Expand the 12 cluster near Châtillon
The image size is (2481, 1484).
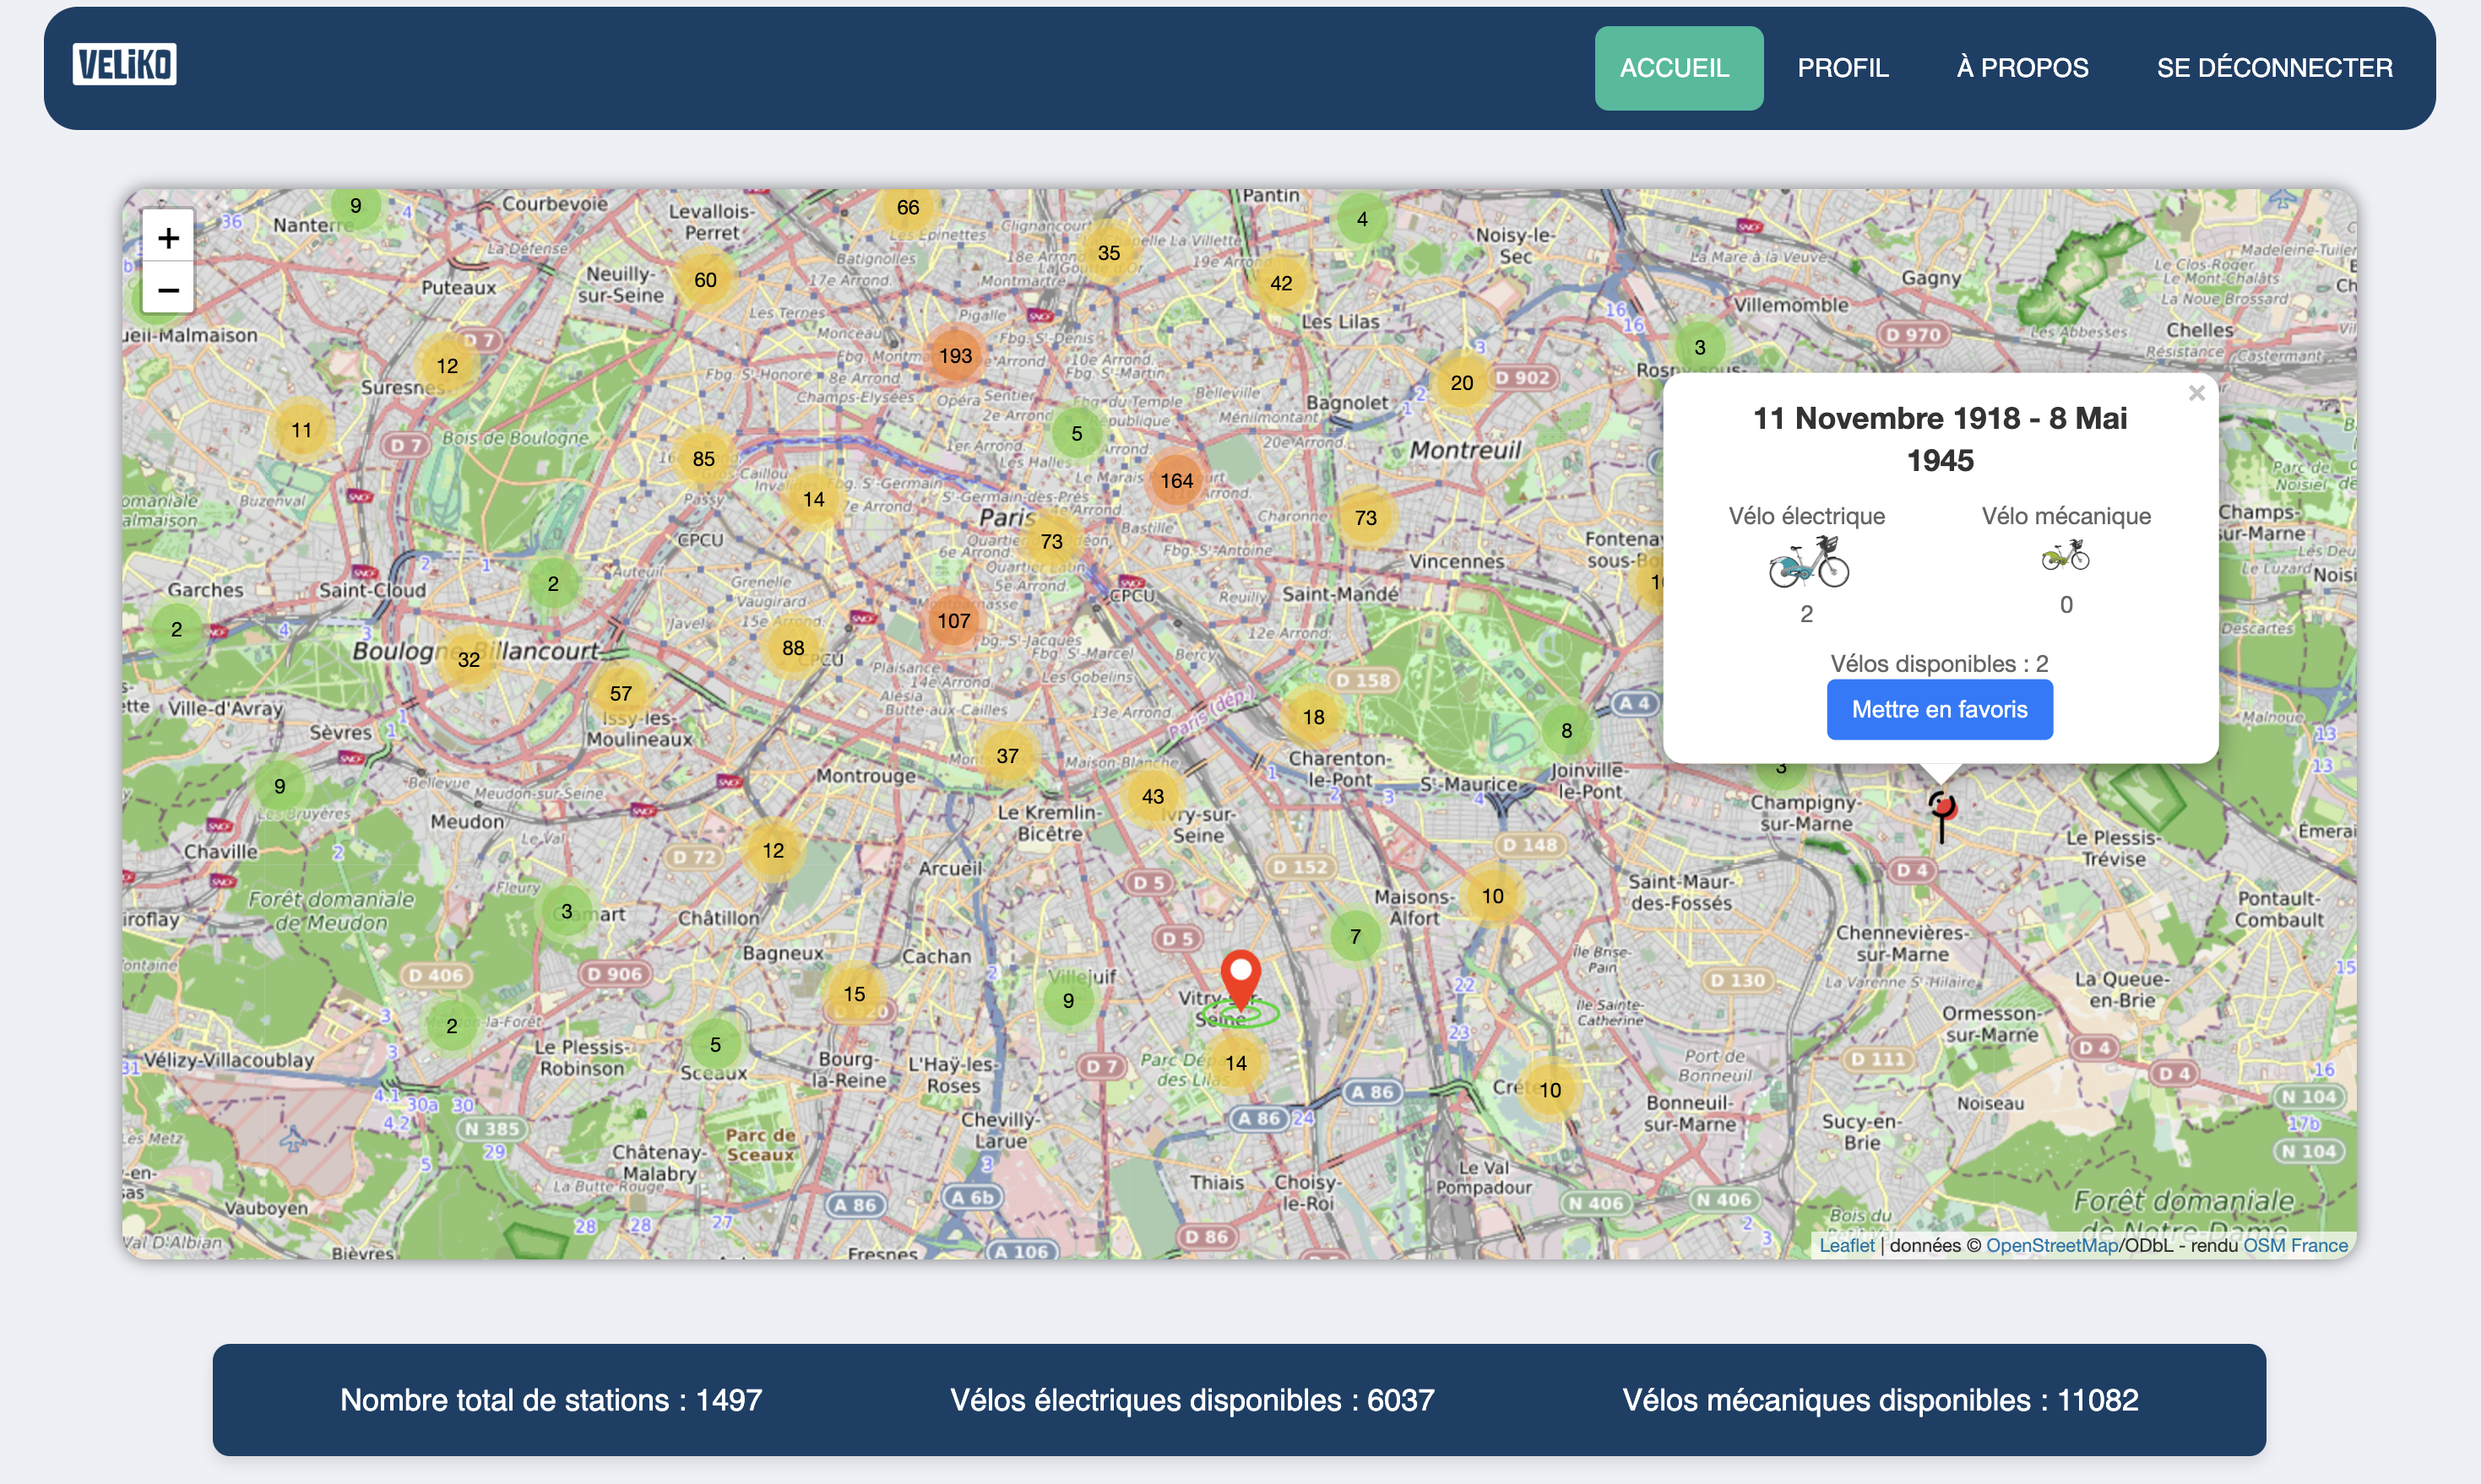[x=773, y=850]
